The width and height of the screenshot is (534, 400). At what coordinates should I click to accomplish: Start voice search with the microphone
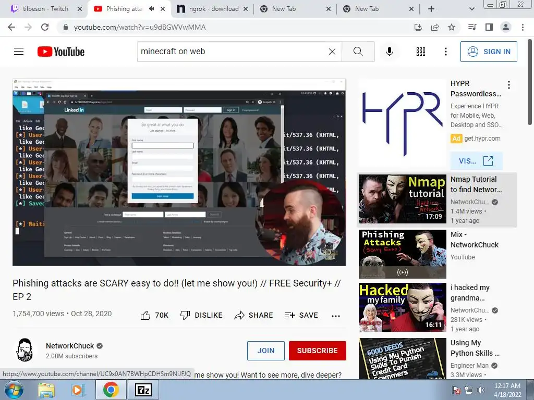coord(389,52)
